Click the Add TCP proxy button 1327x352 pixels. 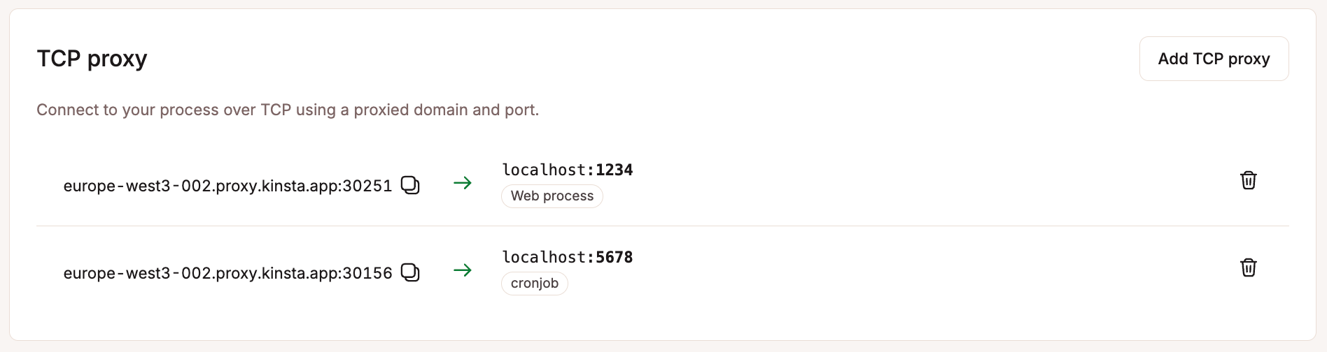(x=1214, y=59)
